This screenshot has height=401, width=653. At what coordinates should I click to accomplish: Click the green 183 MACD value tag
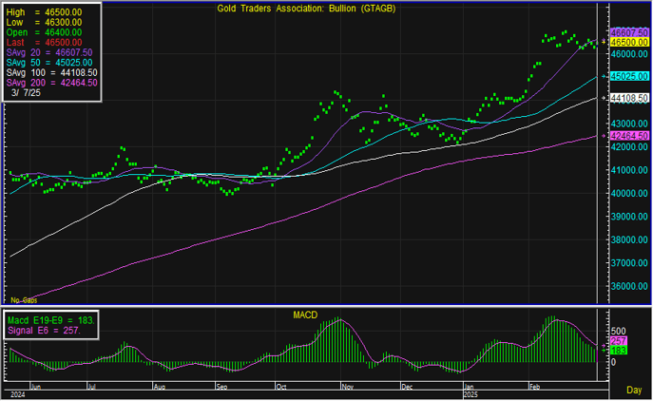[x=615, y=352]
